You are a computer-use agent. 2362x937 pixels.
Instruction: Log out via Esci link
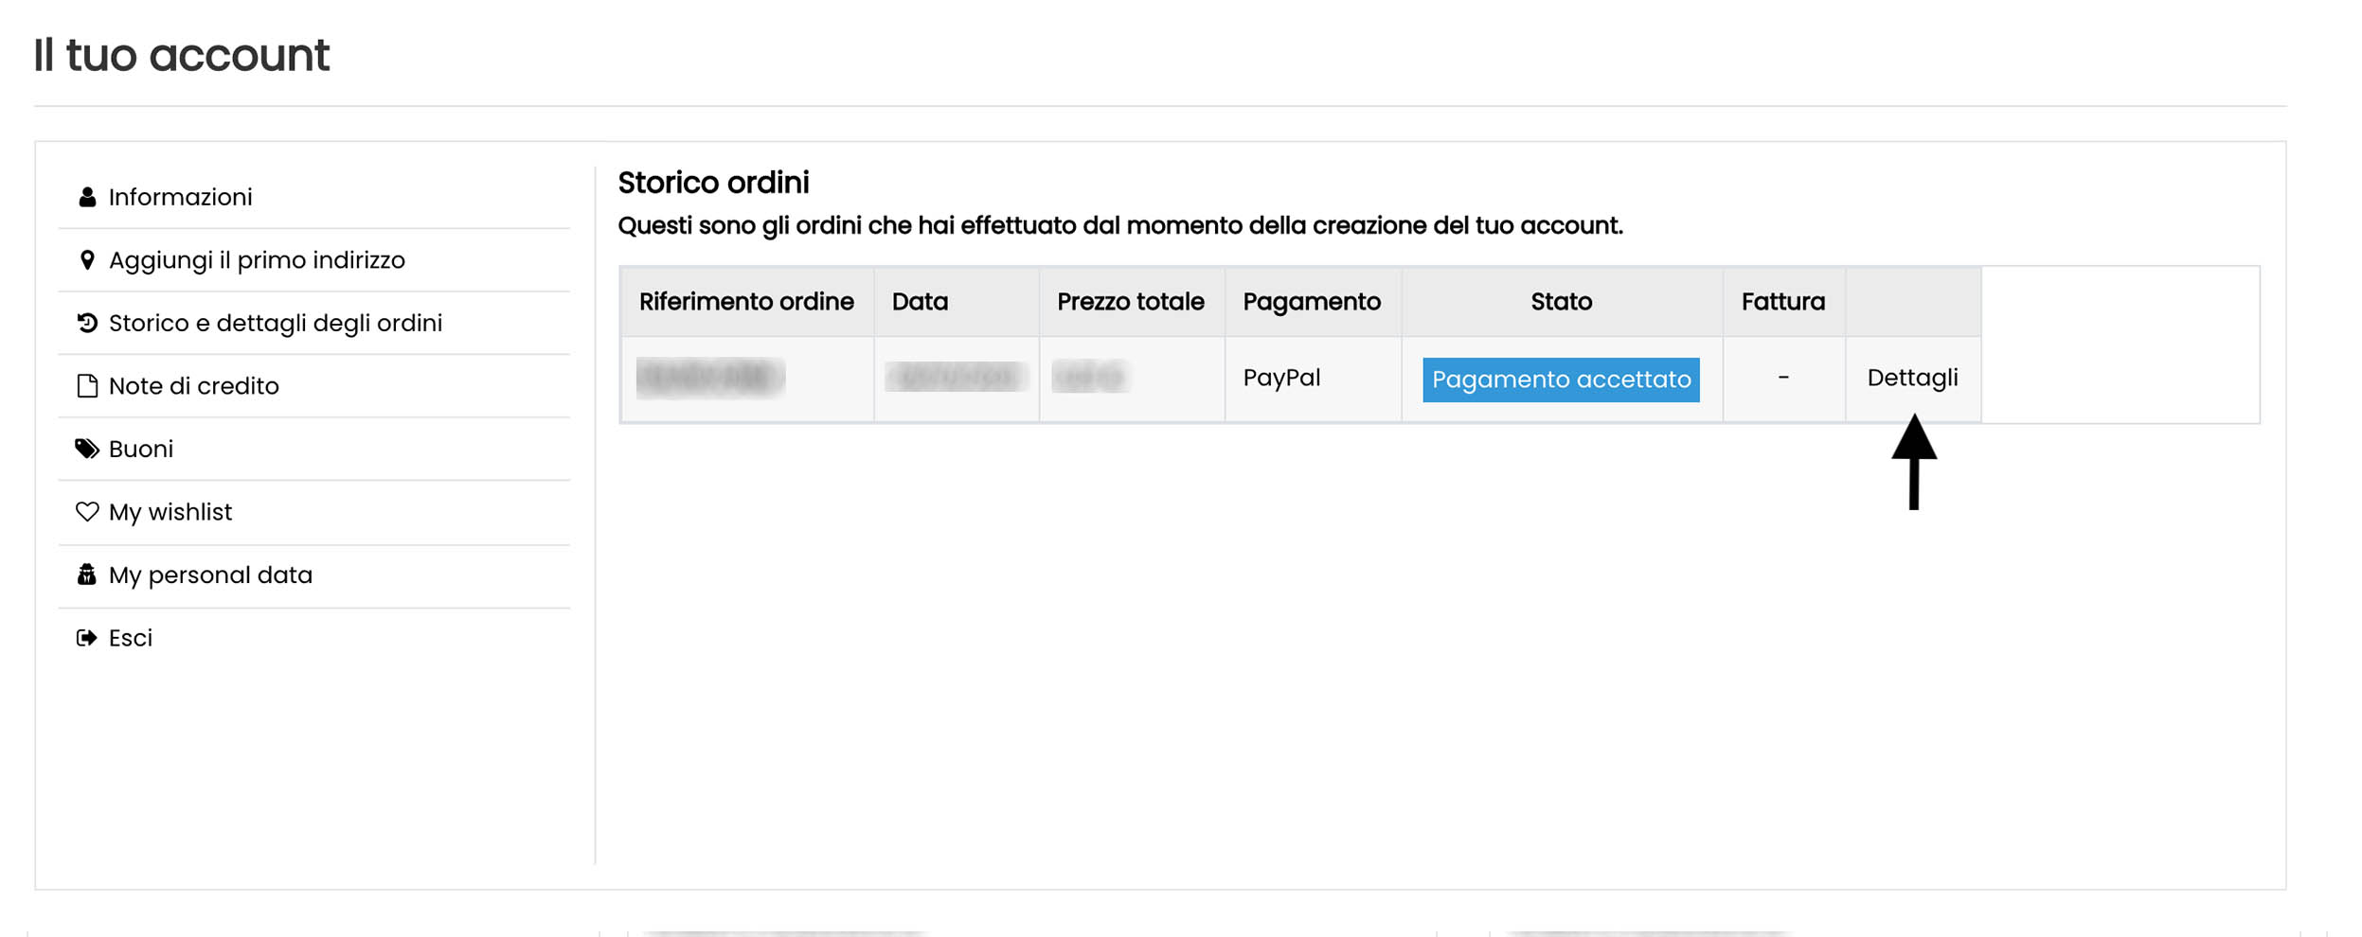[131, 638]
